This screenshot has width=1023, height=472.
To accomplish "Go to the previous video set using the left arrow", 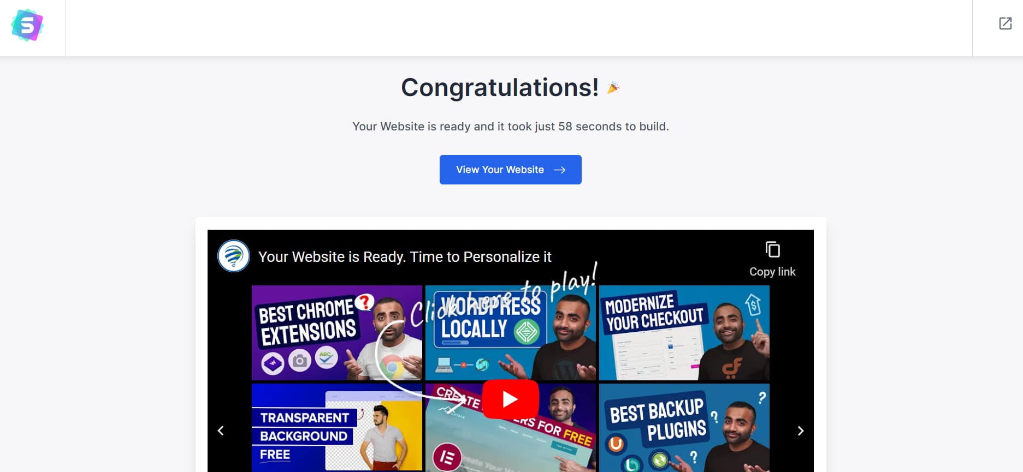I will (221, 431).
